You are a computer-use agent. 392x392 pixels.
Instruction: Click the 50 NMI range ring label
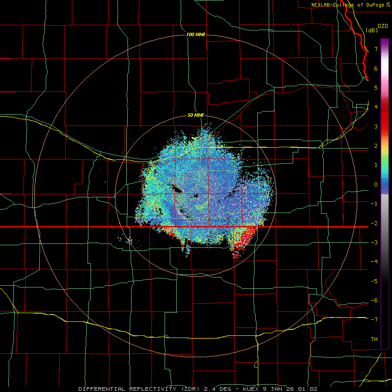pos(196,115)
